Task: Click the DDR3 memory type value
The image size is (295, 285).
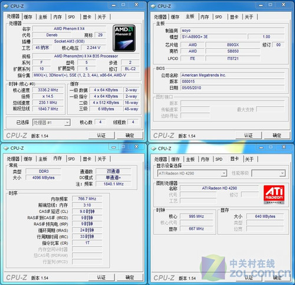Action: point(44,171)
